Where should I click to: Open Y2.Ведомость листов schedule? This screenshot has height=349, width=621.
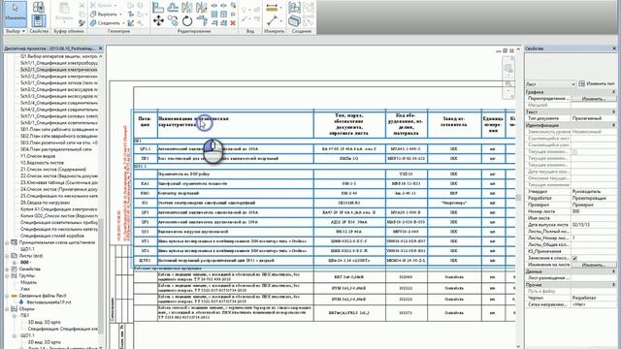(41, 163)
